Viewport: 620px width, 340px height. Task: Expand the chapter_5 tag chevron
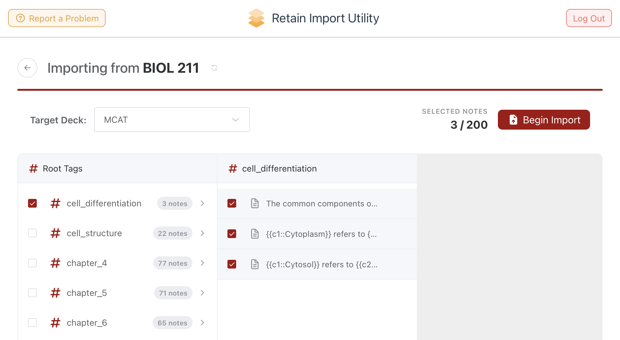(x=203, y=293)
